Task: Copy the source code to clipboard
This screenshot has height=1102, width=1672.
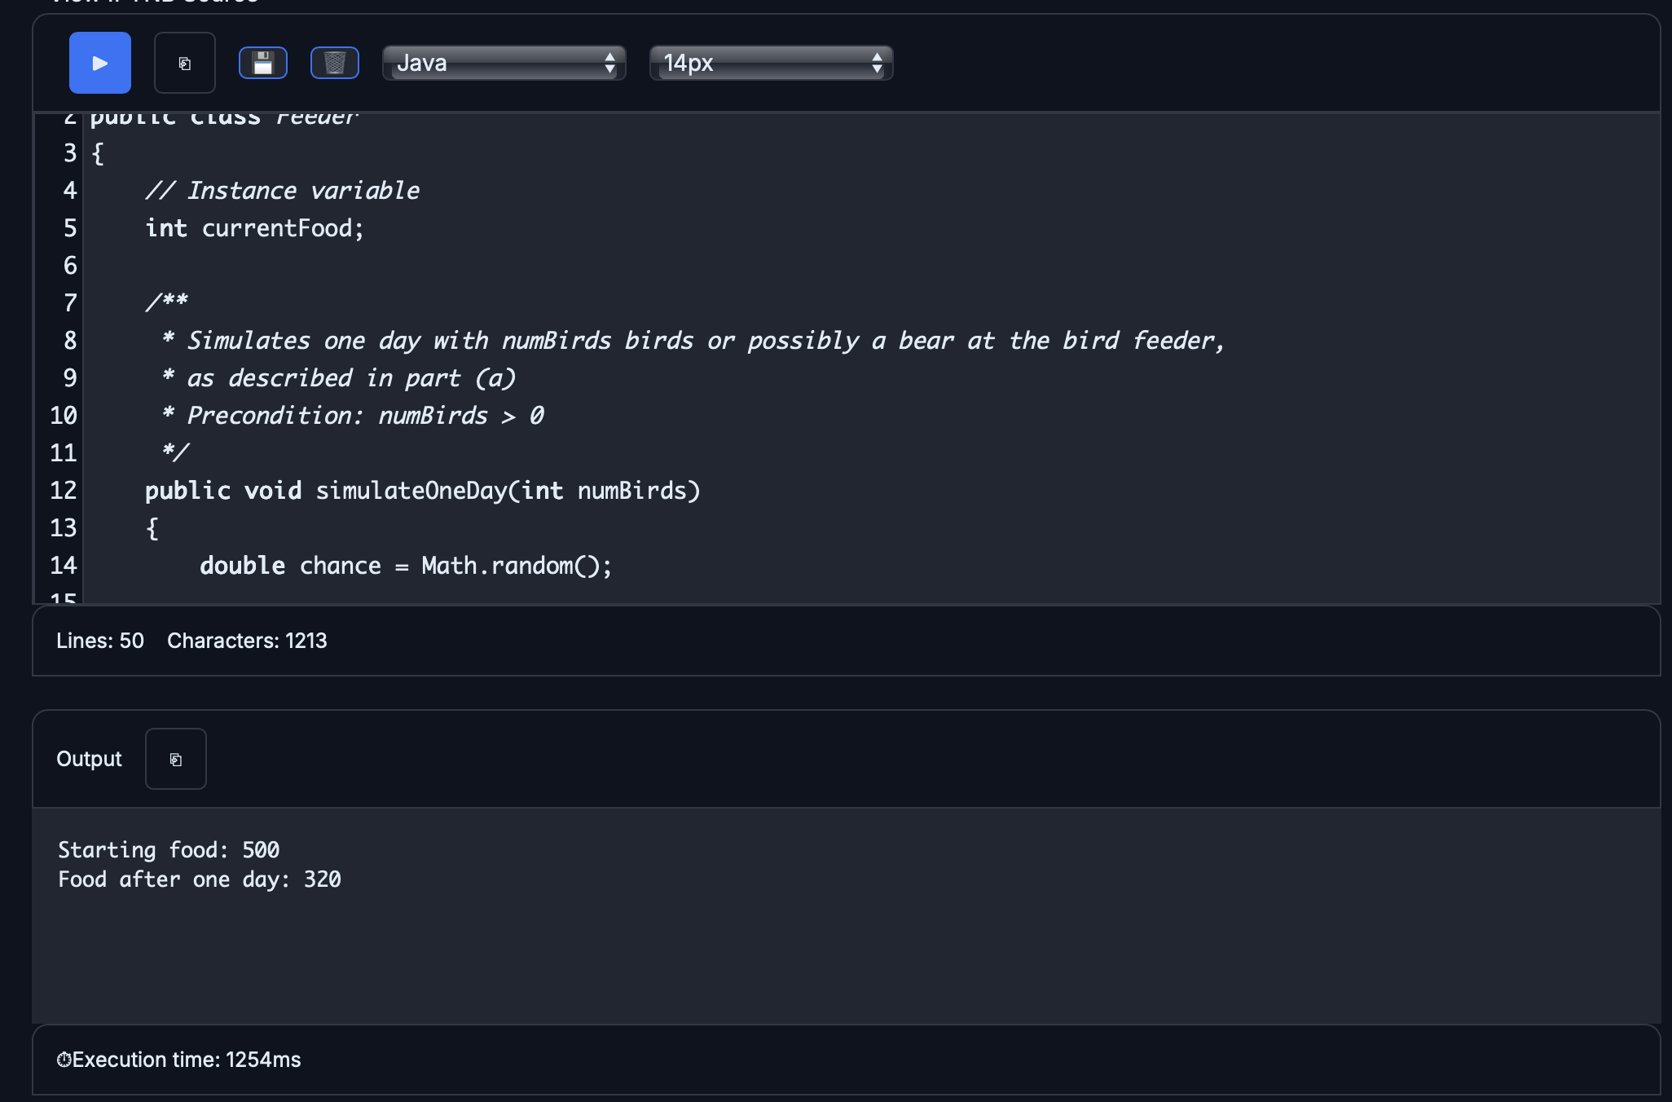Action: pos(185,62)
